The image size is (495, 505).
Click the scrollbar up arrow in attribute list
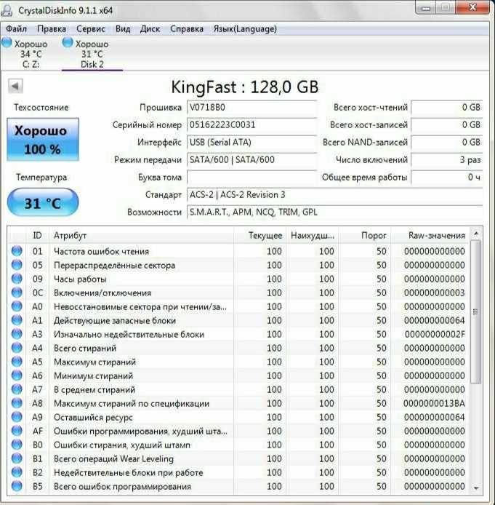tap(476, 233)
